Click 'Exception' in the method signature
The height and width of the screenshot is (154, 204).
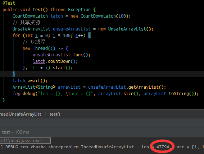point(79,10)
